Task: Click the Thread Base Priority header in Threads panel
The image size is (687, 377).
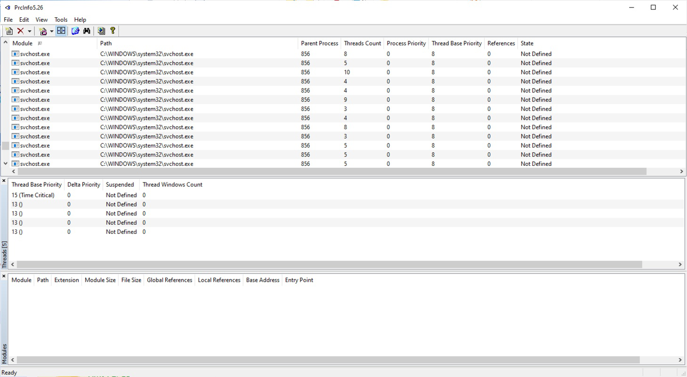Action: pyautogui.click(x=36, y=185)
